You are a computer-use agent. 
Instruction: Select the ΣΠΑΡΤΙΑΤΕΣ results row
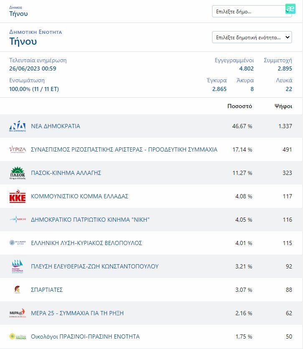tap(151, 290)
